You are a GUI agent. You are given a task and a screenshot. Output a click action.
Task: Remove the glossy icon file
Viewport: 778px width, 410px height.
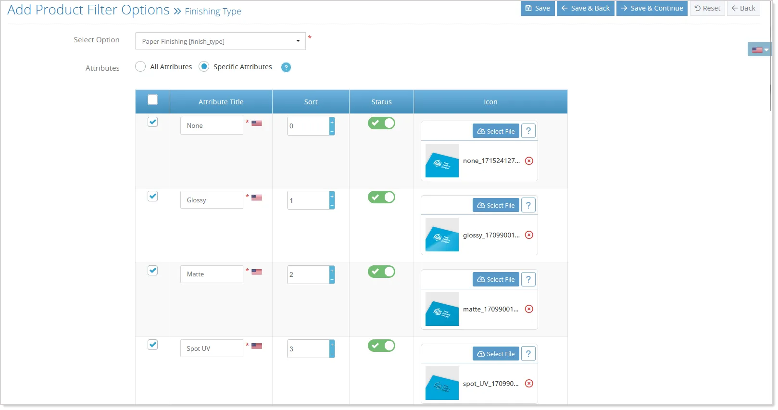pos(529,235)
